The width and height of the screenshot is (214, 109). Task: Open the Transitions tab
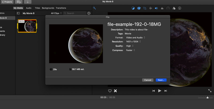pyautogui.click(x=61, y=8)
